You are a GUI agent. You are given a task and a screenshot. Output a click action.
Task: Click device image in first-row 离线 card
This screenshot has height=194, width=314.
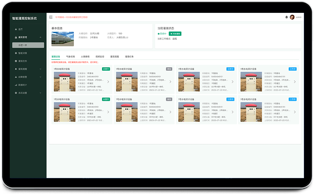point(127,82)
